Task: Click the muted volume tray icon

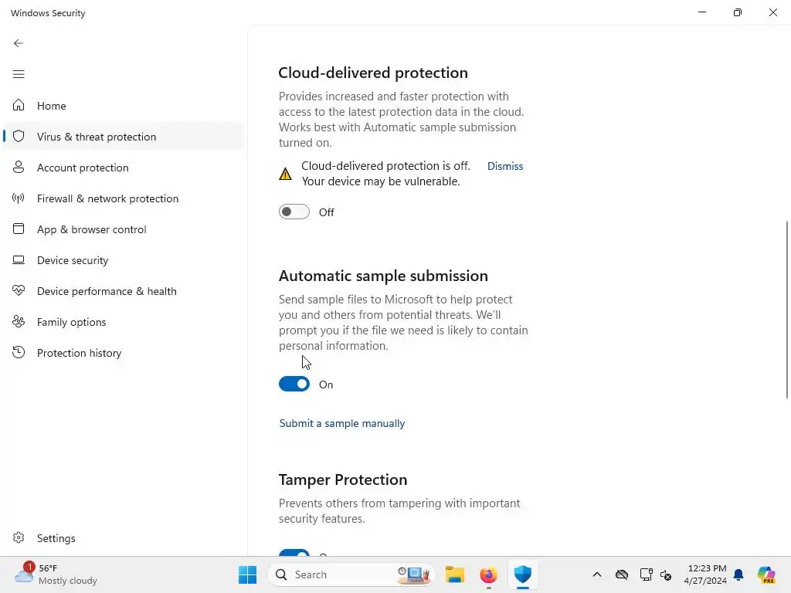Action: (666, 574)
